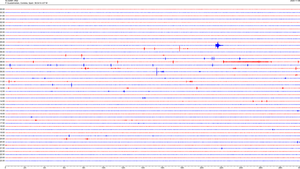Select the blue event near 3m on the 16:30 trace

tap(31, 117)
